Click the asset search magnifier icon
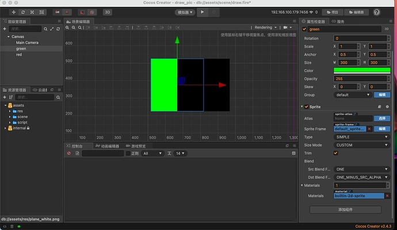397x230 pixels. 58,97
